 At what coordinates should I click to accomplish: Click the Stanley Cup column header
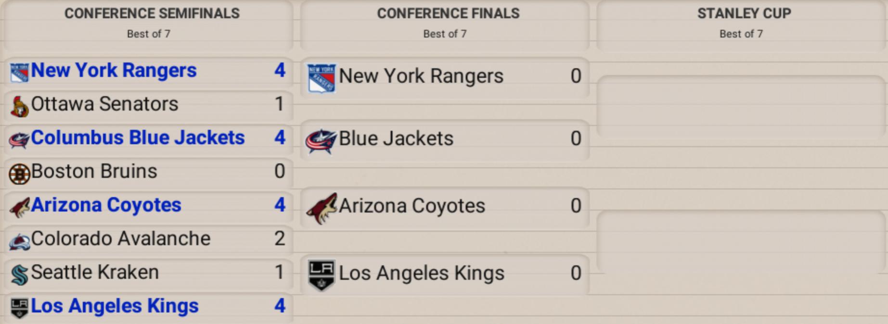point(744,13)
